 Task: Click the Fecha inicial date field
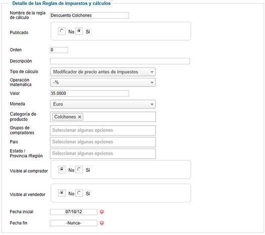tap(74, 212)
